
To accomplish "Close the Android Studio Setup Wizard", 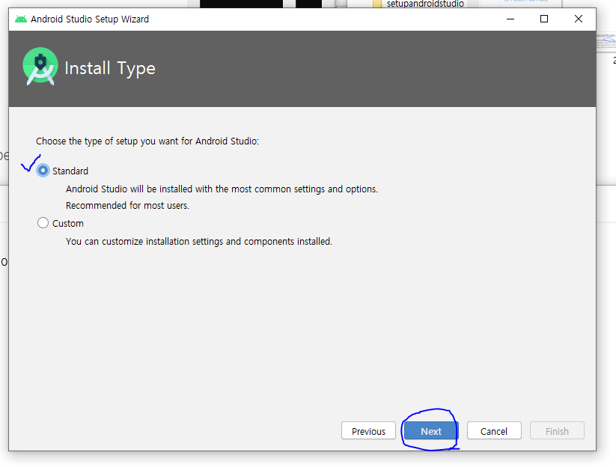I will (x=579, y=19).
